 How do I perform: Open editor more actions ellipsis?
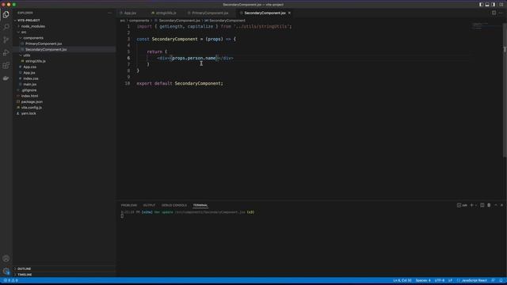[501, 13]
